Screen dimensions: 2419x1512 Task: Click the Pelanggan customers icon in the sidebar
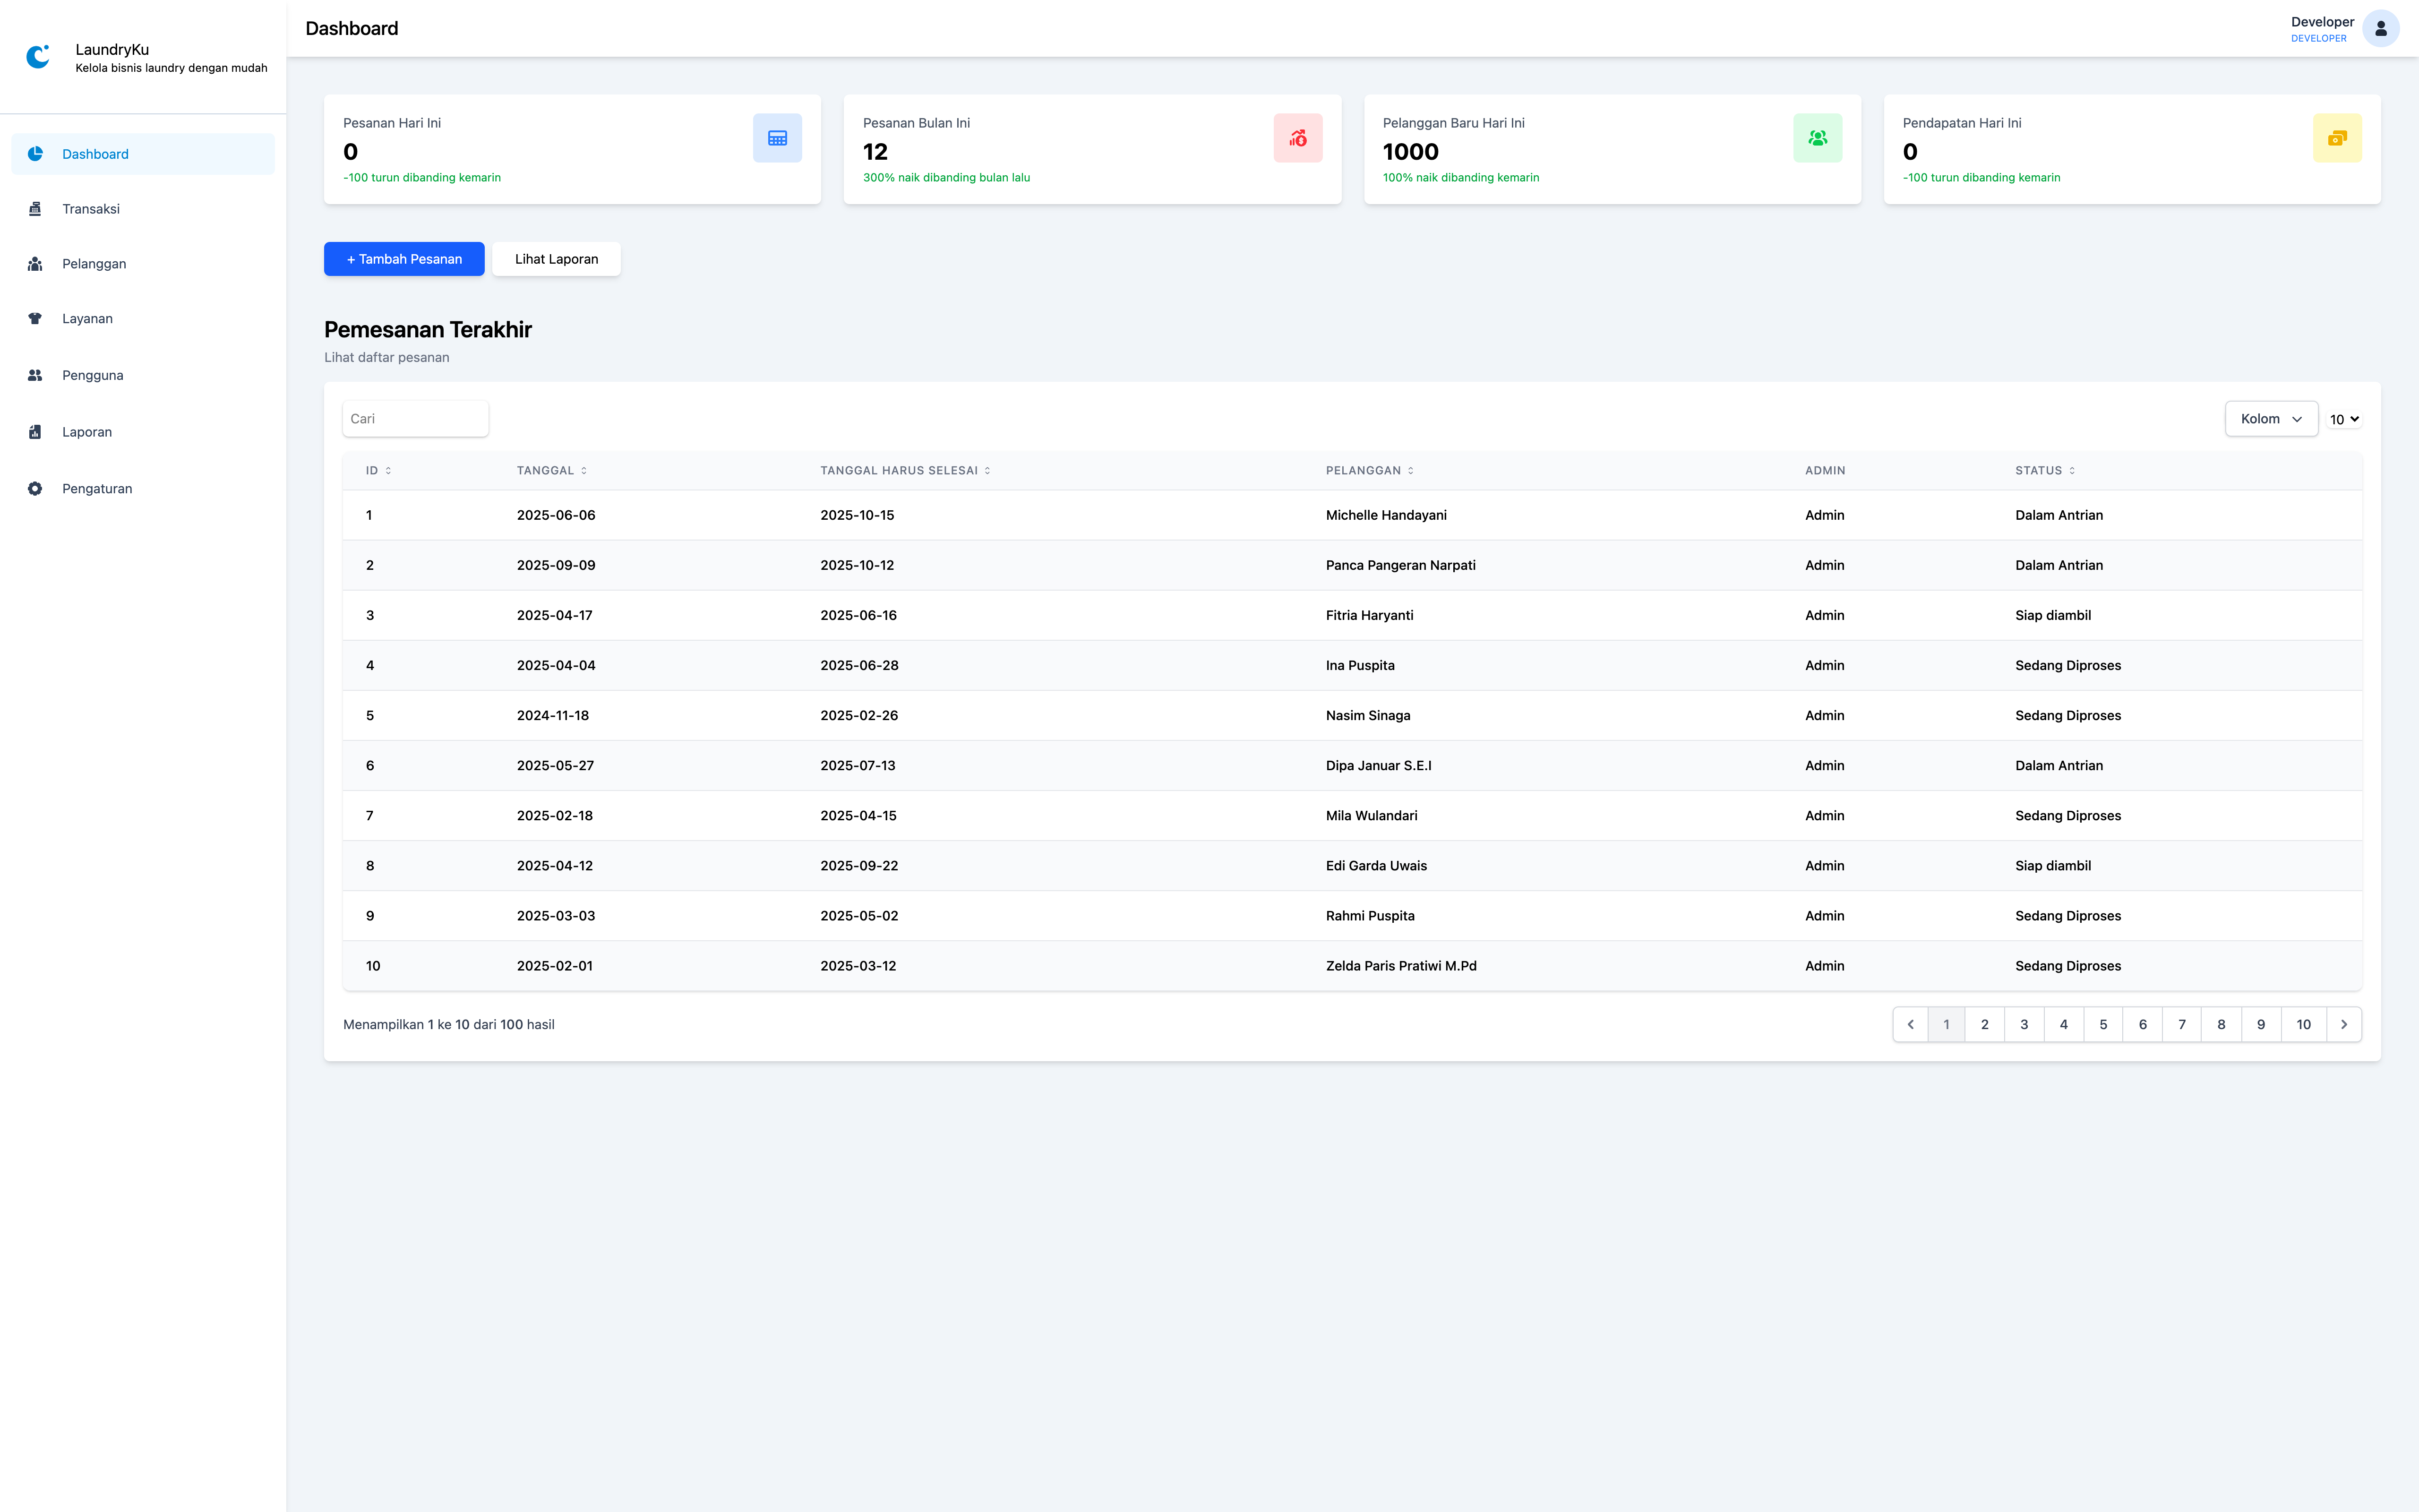click(35, 263)
